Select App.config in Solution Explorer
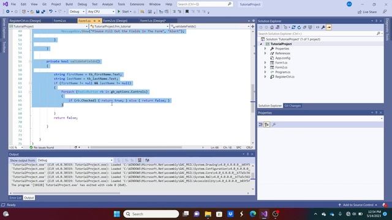This screenshot has height=220, width=392. (x=283, y=58)
